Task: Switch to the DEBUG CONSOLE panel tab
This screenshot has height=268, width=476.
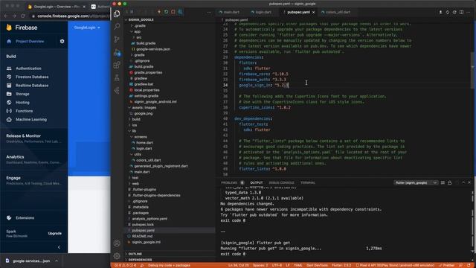Action: click(281, 182)
